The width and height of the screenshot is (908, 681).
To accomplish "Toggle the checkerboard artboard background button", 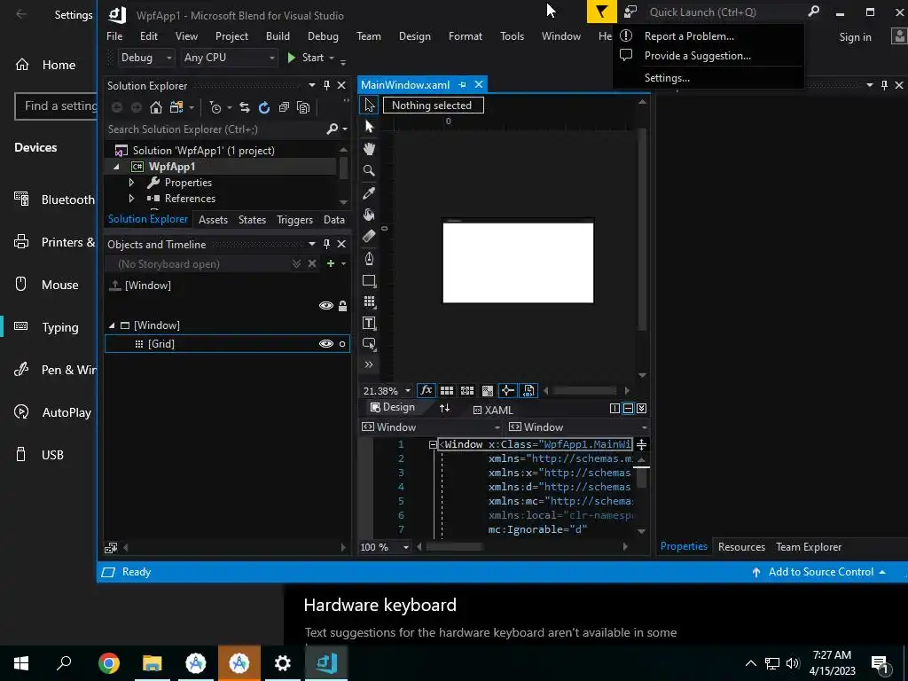I will pos(488,391).
